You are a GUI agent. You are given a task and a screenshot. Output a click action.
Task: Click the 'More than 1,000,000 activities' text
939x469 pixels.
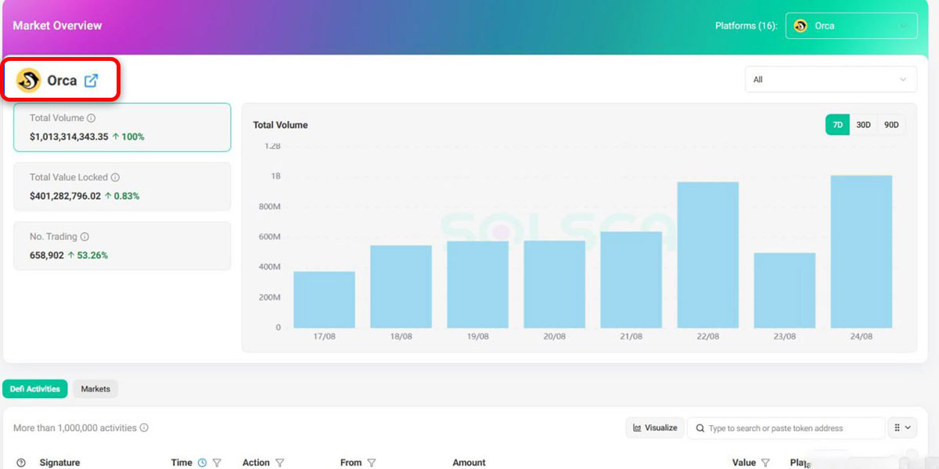point(75,428)
